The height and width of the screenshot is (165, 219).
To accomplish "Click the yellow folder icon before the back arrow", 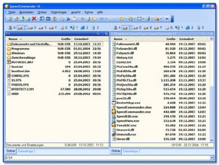I will point(94,19).
